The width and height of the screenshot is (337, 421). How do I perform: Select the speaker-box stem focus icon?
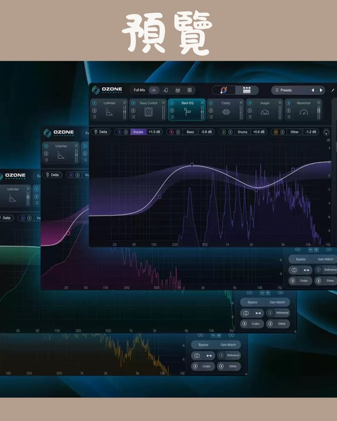pyautogui.click(x=189, y=90)
